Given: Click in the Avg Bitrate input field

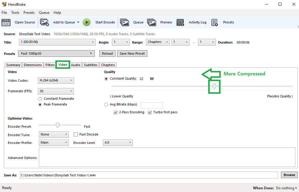Looking at the screenshot, I should (152, 105).
